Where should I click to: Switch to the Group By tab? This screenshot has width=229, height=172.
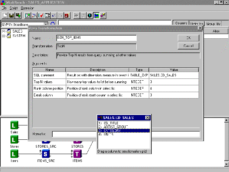click(214, 24)
